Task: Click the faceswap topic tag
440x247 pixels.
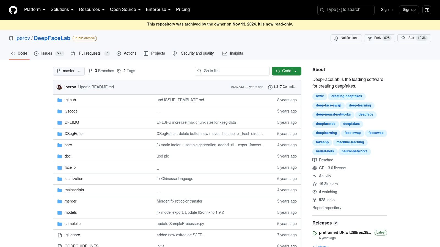Action: pos(376,133)
